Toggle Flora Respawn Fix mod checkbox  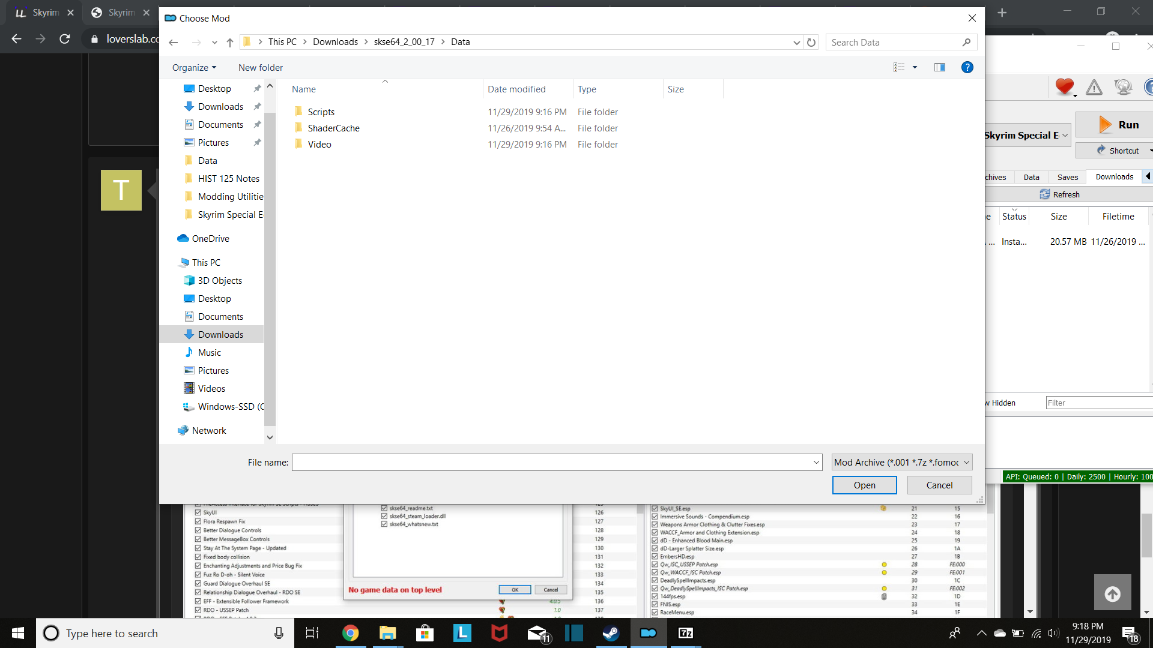pos(198,521)
